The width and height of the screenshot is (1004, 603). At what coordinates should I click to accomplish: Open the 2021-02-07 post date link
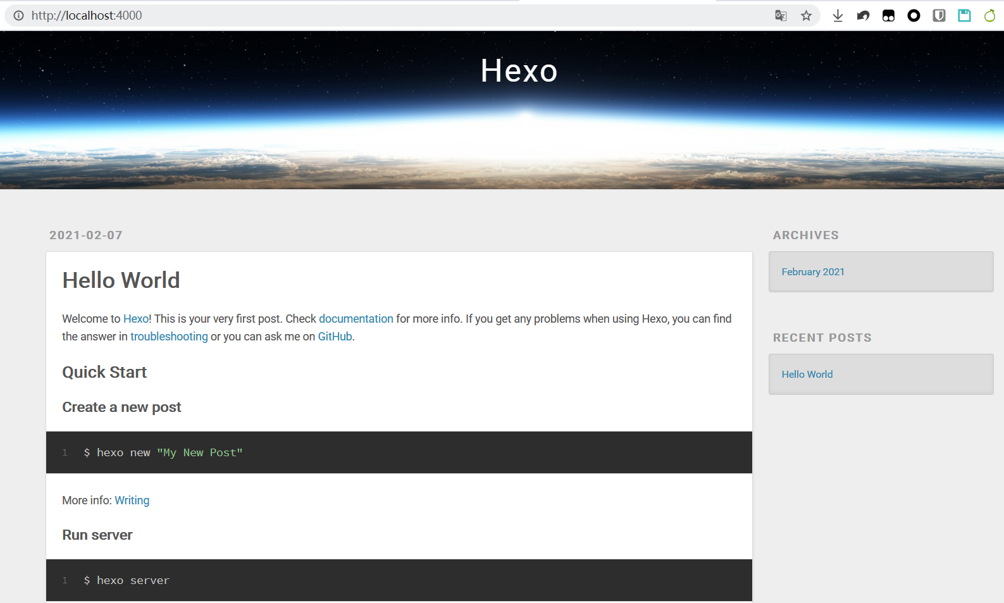click(86, 235)
